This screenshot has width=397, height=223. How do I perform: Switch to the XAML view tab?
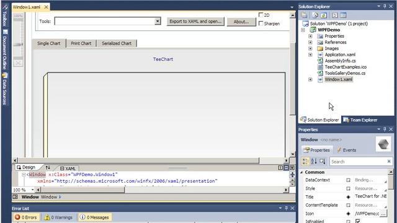click(x=68, y=168)
